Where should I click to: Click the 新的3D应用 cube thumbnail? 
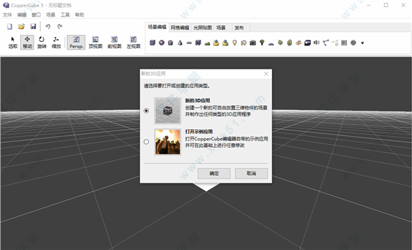click(168, 111)
